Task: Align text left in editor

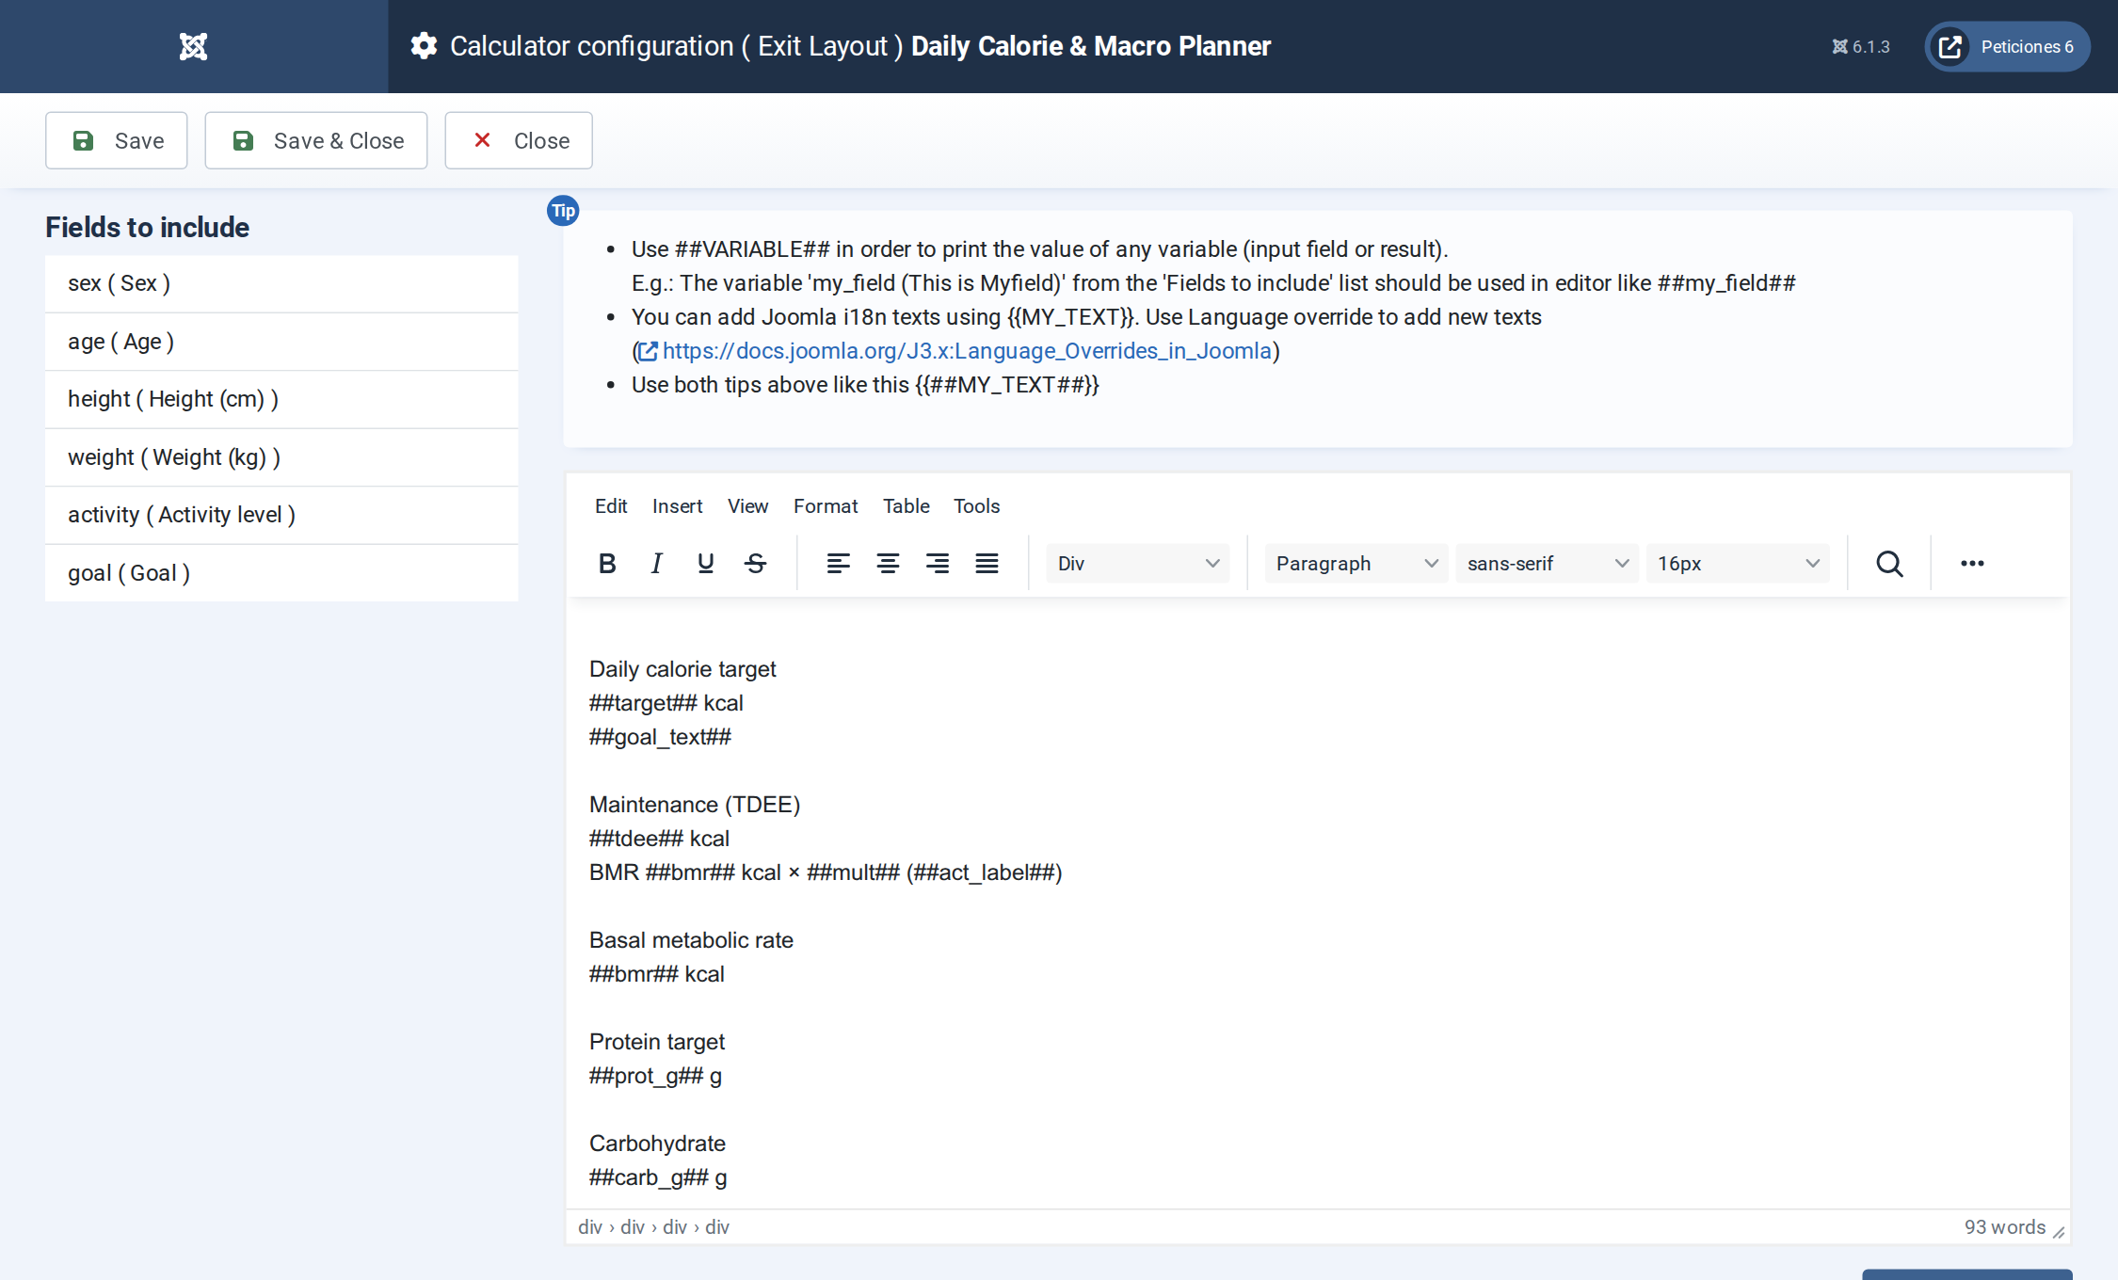Action: click(838, 563)
